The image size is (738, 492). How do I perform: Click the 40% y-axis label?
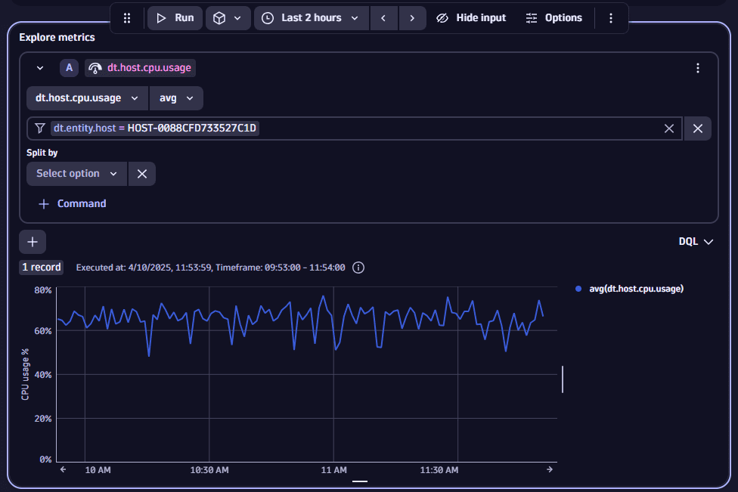click(43, 375)
